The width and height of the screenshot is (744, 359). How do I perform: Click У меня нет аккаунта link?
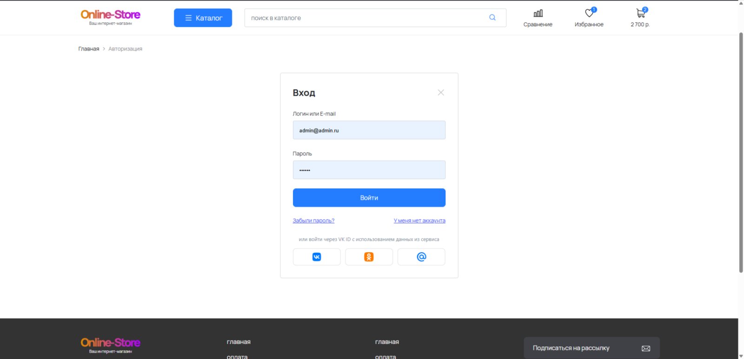click(x=419, y=221)
